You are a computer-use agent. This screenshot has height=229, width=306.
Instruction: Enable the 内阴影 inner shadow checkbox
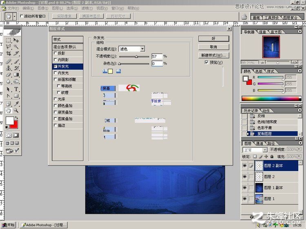[55, 59]
